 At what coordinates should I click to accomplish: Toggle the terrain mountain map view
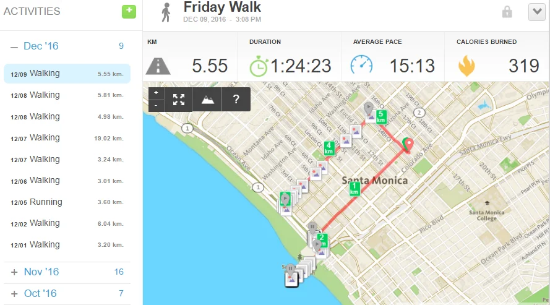click(x=208, y=100)
